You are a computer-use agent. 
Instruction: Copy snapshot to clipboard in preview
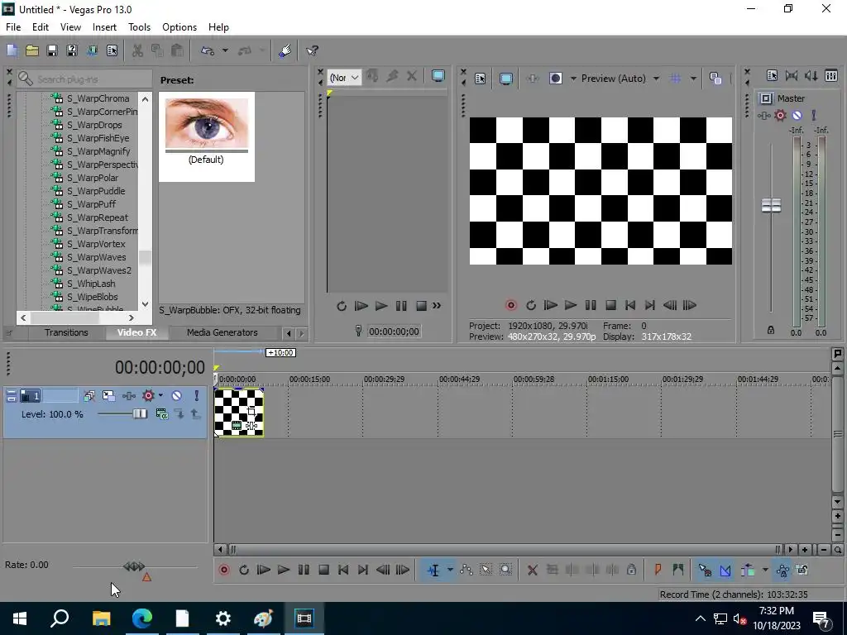(x=715, y=79)
